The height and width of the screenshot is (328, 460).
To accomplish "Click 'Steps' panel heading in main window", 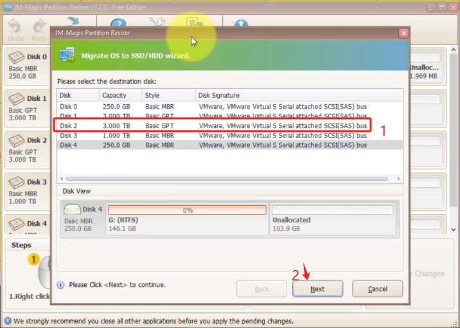I will (x=21, y=245).
